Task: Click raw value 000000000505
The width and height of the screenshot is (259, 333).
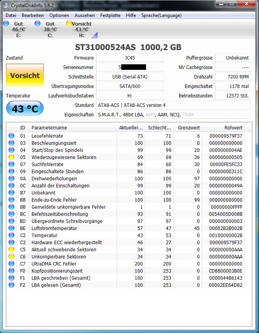Action: [226, 157]
